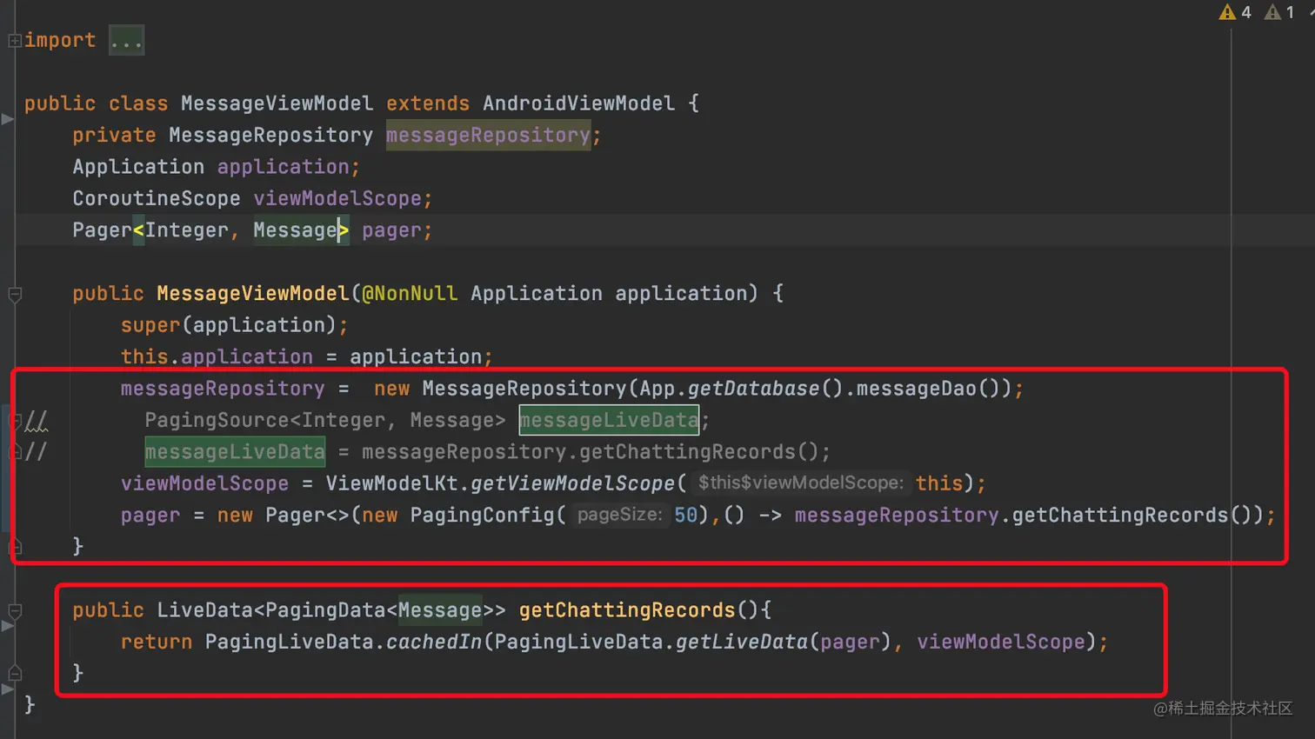The height and width of the screenshot is (739, 1315).
Task: Click the weak warnings indicator showing 1
Action: point(1280,12)
